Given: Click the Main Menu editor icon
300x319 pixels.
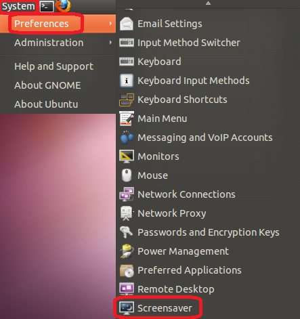Looking at the screenshot, I should pyautogui.click(x=127, y=119).
